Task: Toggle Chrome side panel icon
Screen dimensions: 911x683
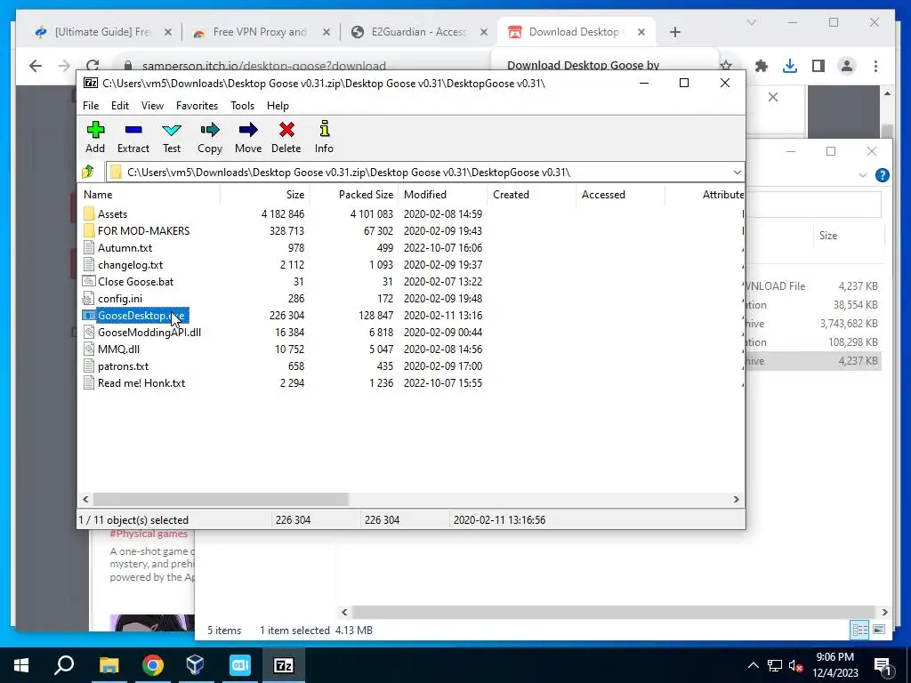Action: 818,66
